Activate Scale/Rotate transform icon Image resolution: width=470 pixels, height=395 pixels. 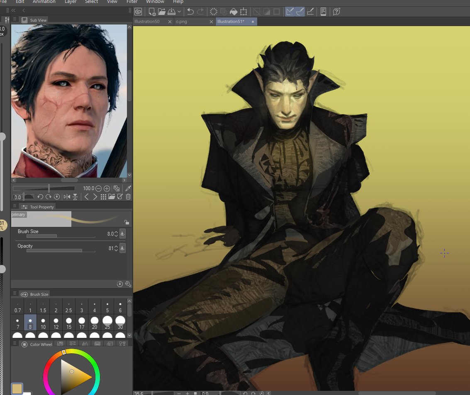pos(244,12)
